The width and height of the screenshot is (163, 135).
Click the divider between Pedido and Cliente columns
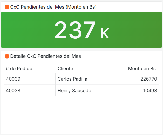click(x=55, y=85)
